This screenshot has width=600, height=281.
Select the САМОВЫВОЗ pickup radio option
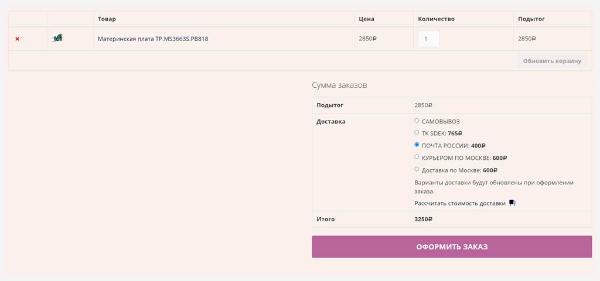click(x=417, y=121)
